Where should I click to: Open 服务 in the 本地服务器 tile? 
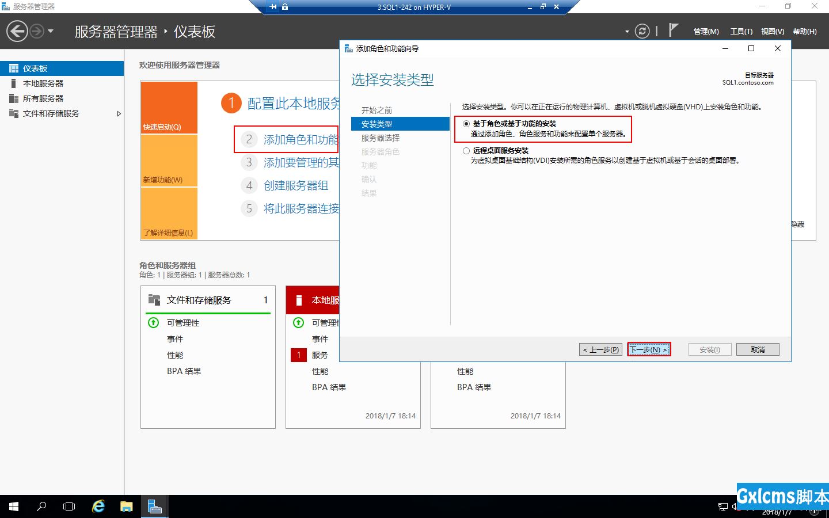click(x=320, y=355)
